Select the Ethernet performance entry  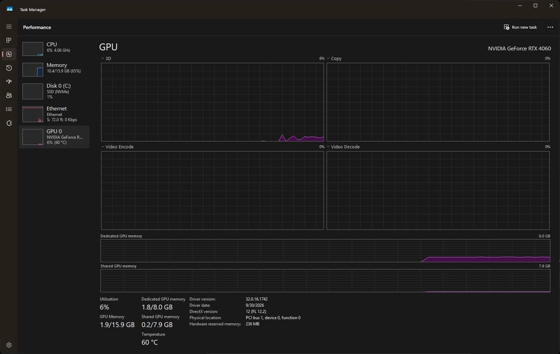point(54,114)
